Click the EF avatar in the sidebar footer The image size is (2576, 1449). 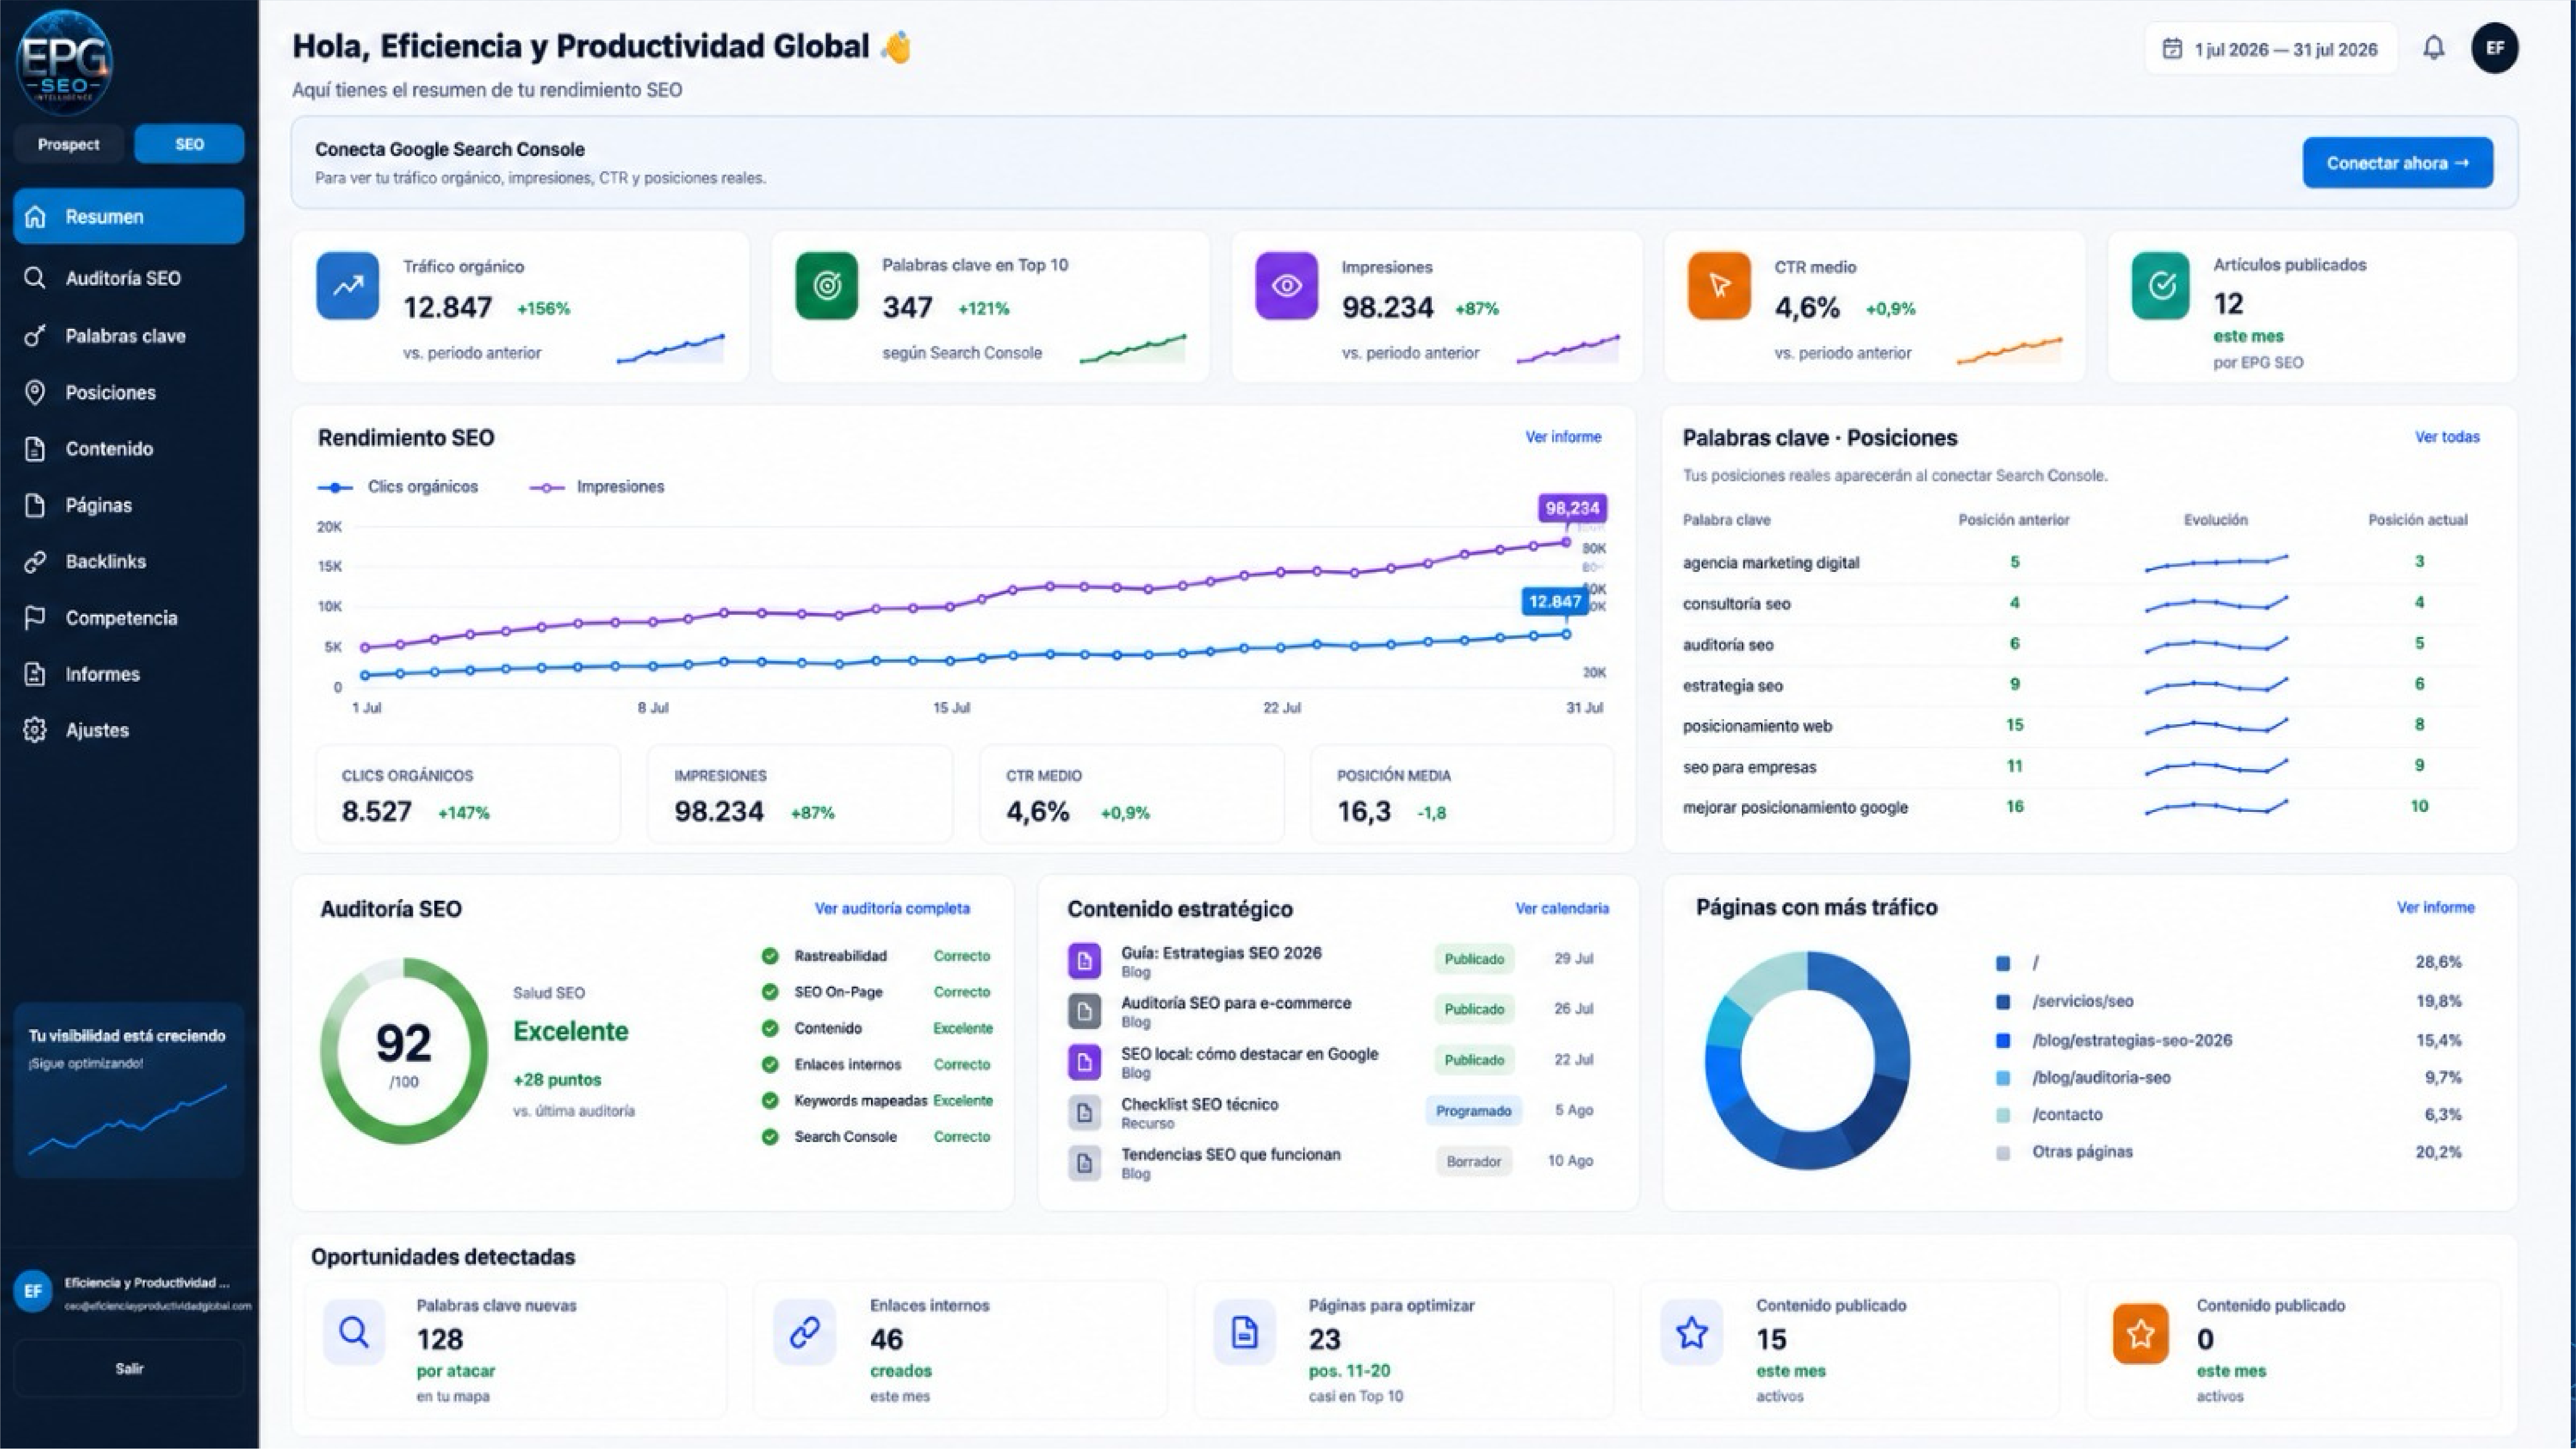pyautogui.click(x=33, y=1291)
